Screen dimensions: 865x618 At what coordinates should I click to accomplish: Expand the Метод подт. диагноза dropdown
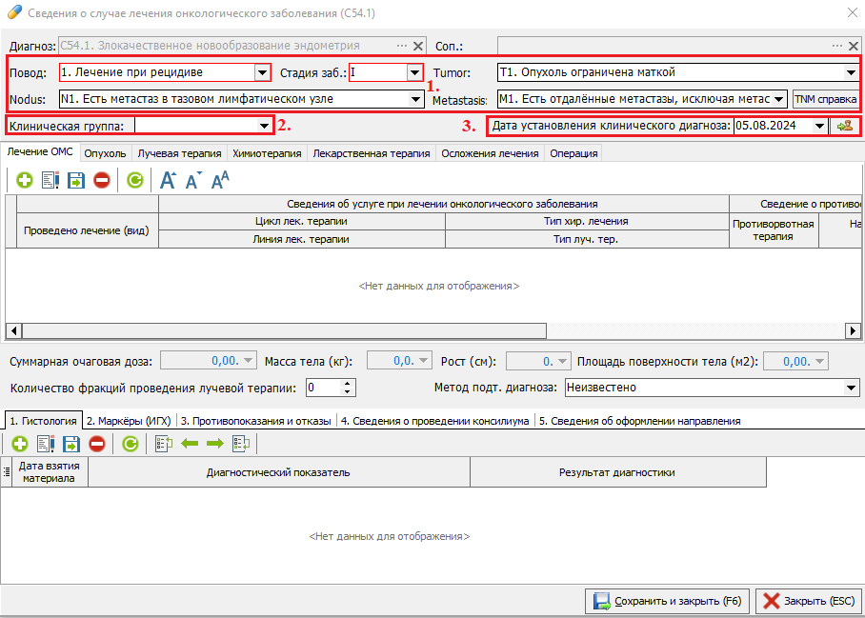point(851,388)
